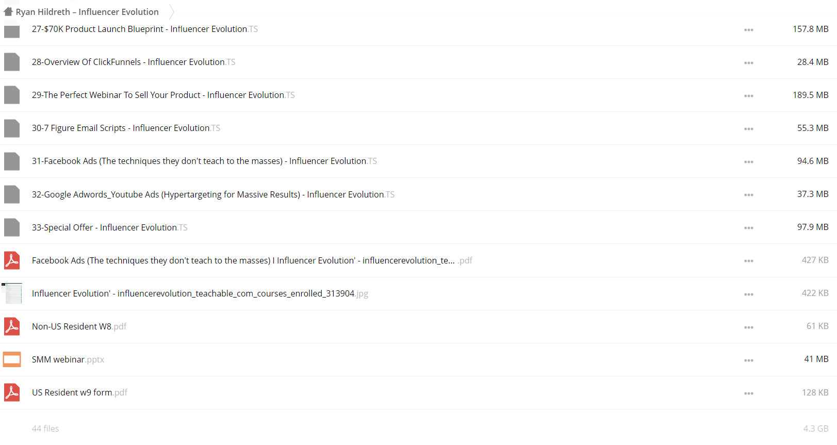The image size is (837, 445).
Task: Open more options for US Resident w9 form.pdf
Action: point(749,393)
